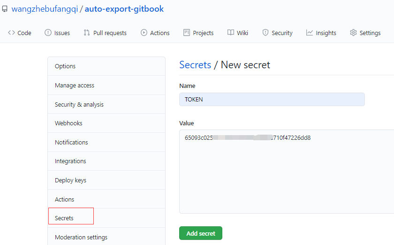Click the Issues circle exclamation icon
394x245 pixels.
coord(48,33)
